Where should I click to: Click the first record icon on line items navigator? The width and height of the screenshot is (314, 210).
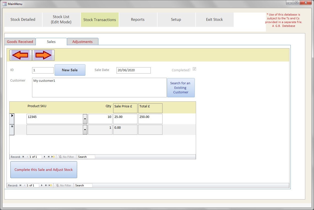pyautogui.click(x=23, y=157)
